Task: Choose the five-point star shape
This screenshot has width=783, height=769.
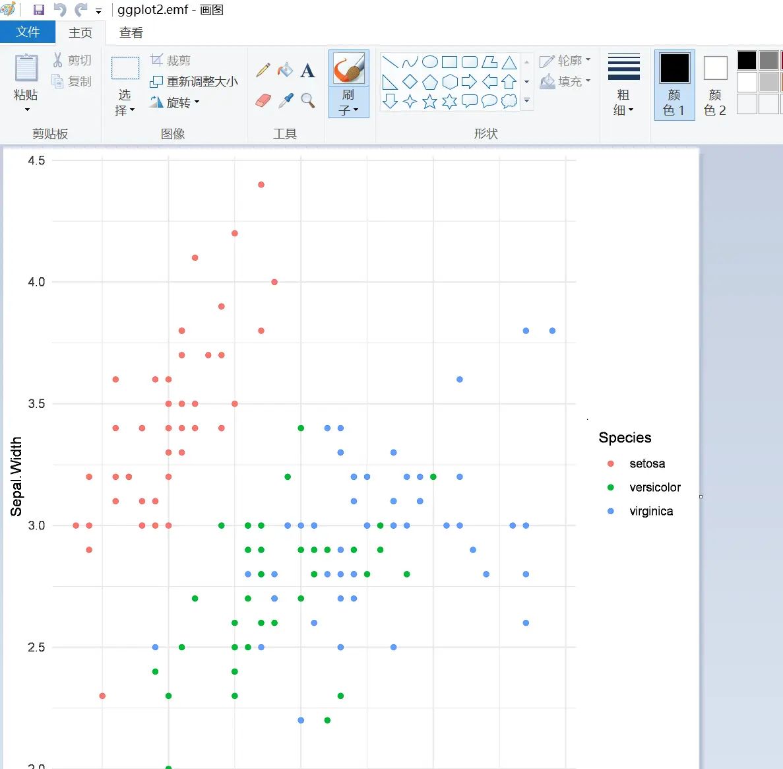Action: pyautogui.click(x=429, y=101)
